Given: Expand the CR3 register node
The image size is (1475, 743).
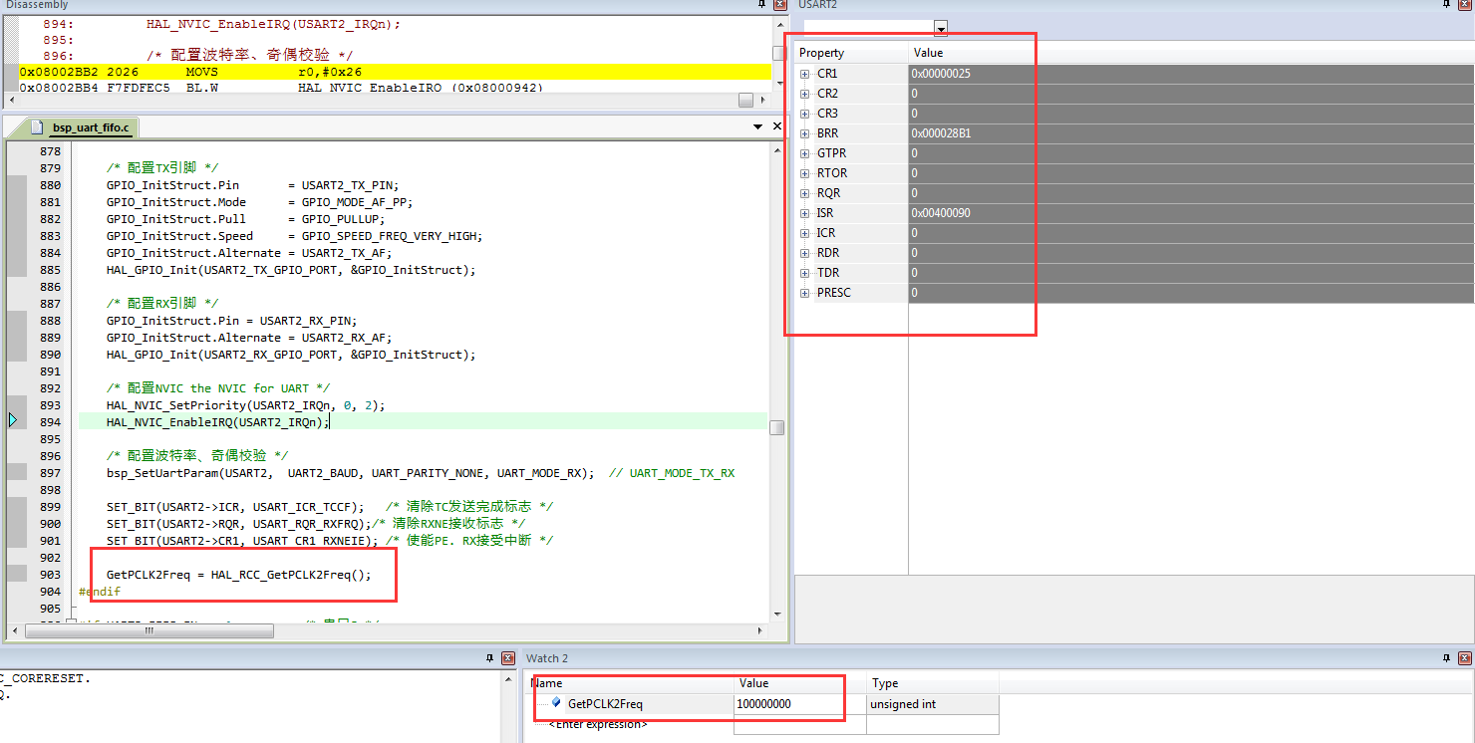Looking at the screenshot, I should 805,114.
